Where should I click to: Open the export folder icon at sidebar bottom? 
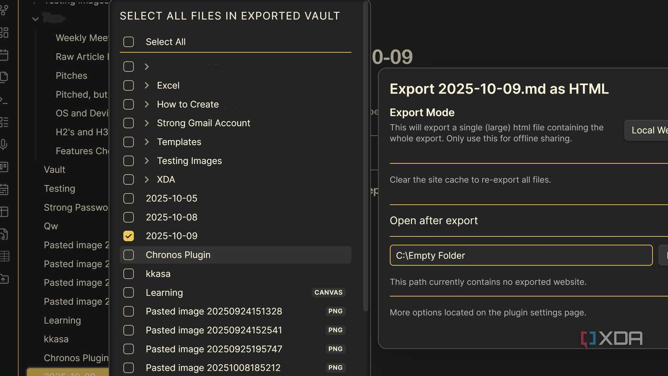[5, 279]
